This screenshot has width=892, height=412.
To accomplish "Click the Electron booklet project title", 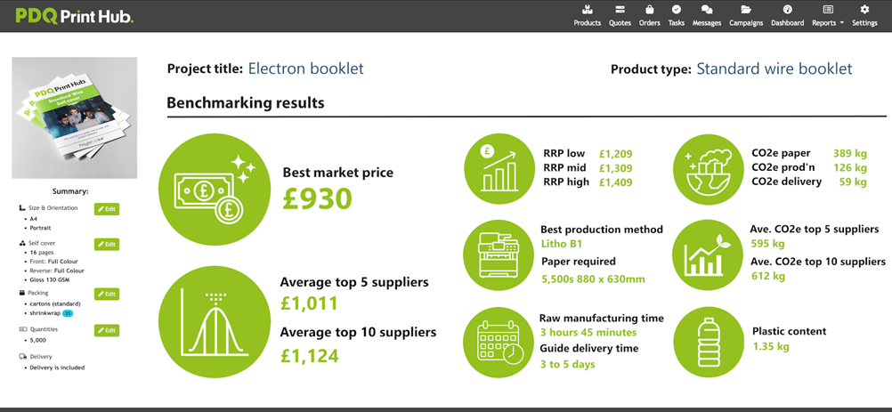I will coord(306,69).
